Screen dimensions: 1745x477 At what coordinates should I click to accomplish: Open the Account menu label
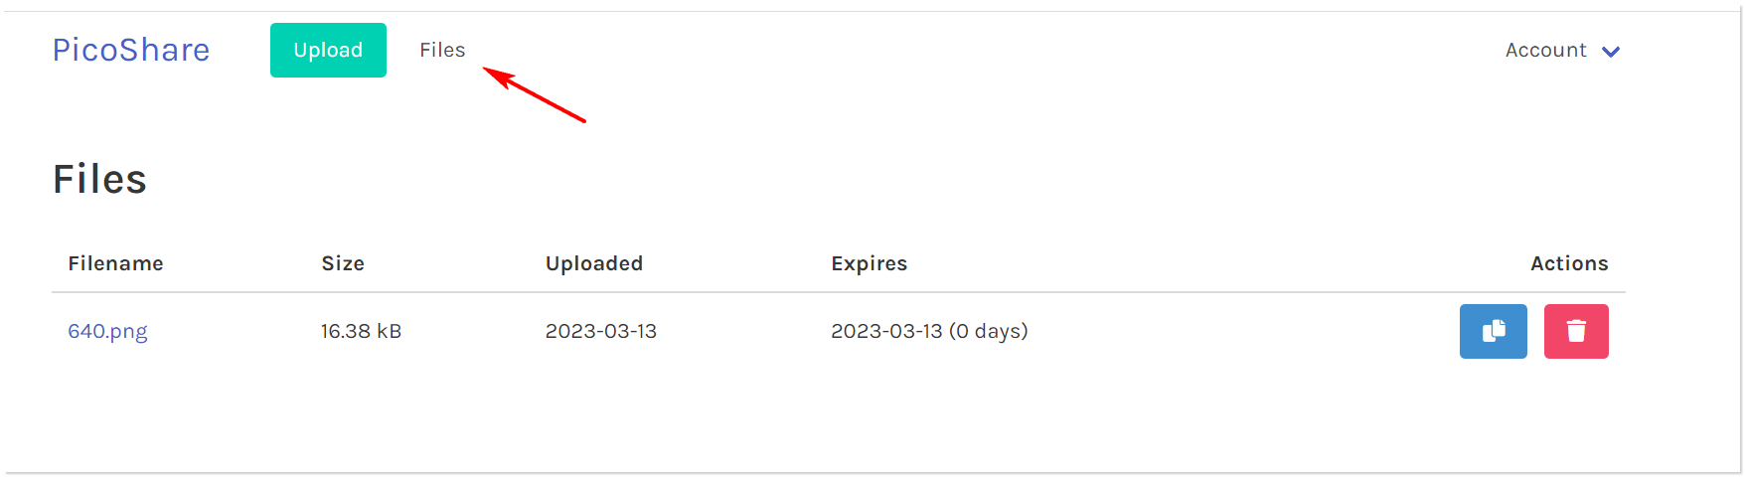(x=1545, y=51)
